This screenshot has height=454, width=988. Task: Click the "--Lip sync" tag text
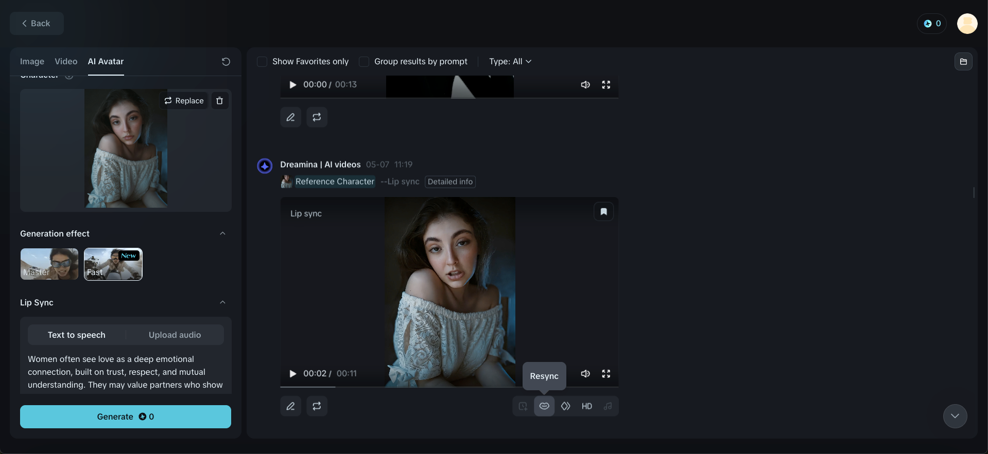click(x=400, y=181)
